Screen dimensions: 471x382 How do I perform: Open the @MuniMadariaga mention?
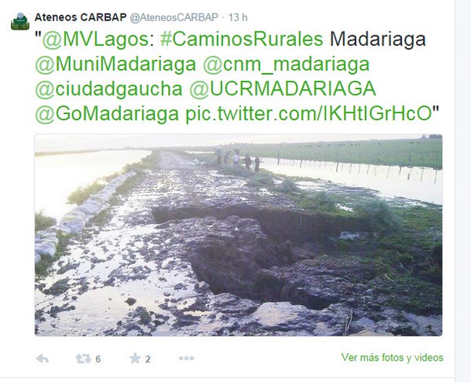click(x=115, y=64)
